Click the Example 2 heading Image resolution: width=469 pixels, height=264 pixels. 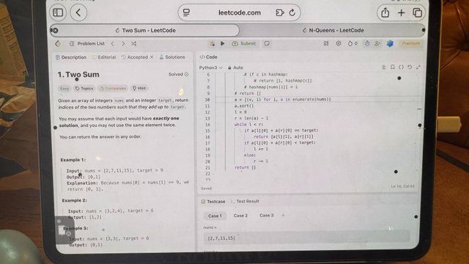75,200
